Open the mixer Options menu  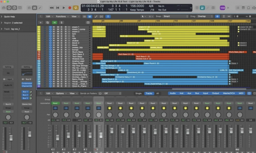tap(61, 93)
